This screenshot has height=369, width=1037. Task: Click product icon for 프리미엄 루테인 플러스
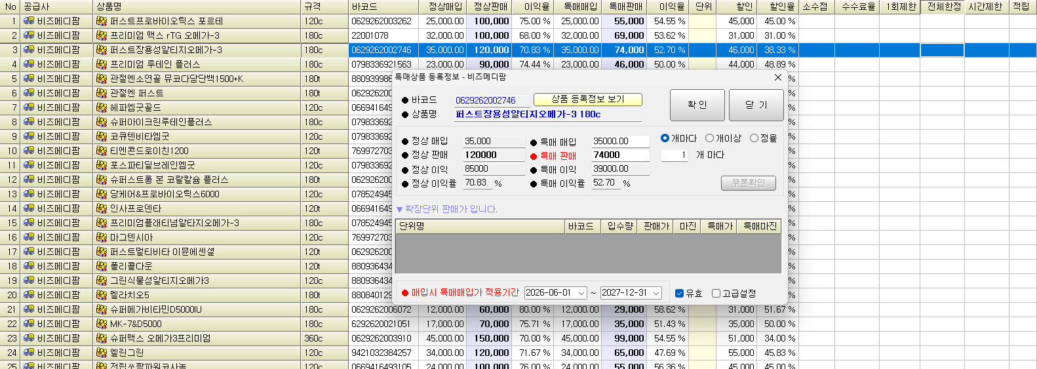tap(102, 64)
